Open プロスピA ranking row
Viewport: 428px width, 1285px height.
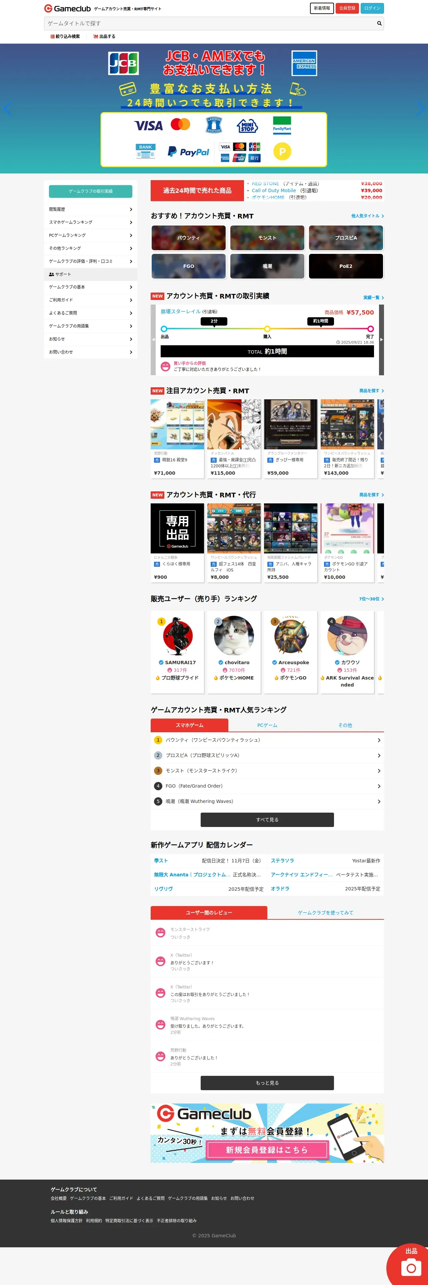[267, 755]
